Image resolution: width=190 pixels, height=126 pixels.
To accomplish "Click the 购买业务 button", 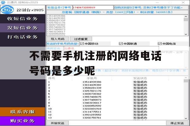I will pyautogui.click(x=22, y=121).
